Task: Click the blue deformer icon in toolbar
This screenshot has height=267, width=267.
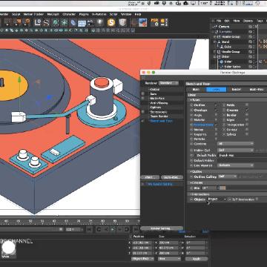Action: [73, 22]
